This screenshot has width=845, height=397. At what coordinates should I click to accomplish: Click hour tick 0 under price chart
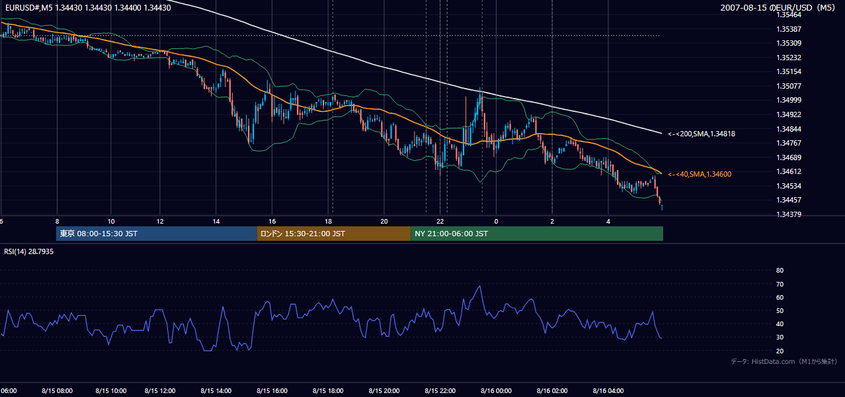point(496,220)
